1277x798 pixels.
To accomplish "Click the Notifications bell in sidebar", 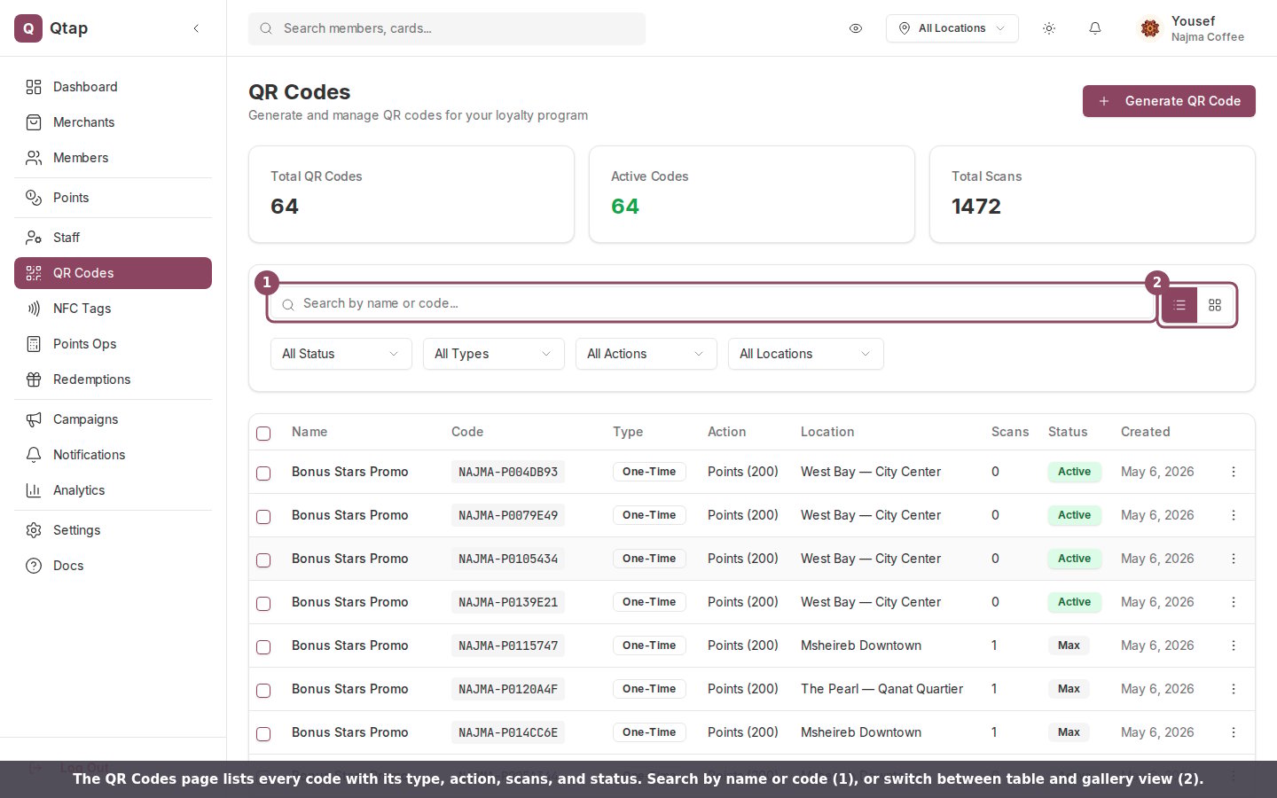I will click(34, 455).
